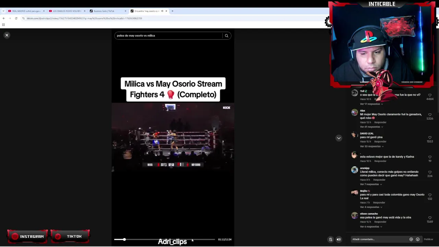Switch to the 'LOS DIABLOS ROJOS' YouTube tab
The width and height of the screenshot is (439, 247).
67,11
